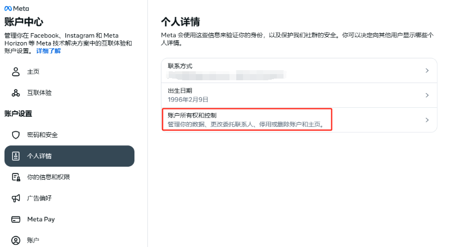The image size is (450, 247).
Task: Click the megaphone icon for 广告偏好
Action: click(x=16, y=198)
